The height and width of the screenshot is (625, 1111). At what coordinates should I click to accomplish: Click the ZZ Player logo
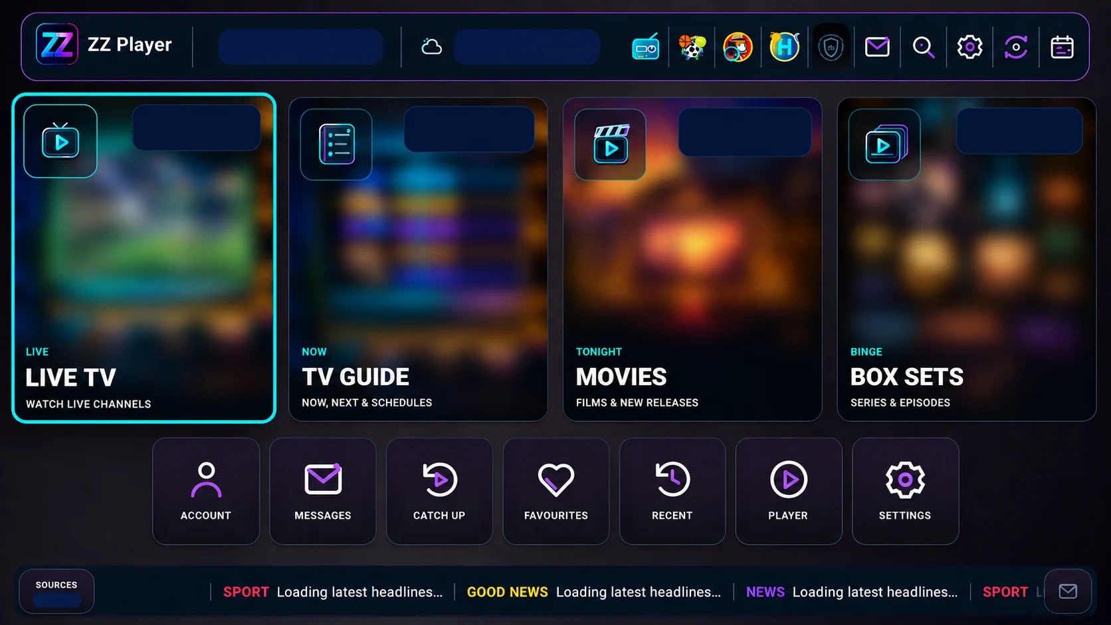57,45
